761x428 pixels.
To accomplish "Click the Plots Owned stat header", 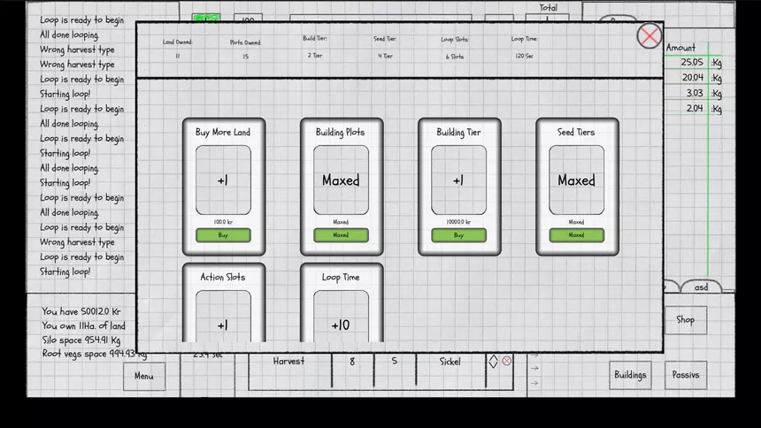I will [x=245, y=42].
